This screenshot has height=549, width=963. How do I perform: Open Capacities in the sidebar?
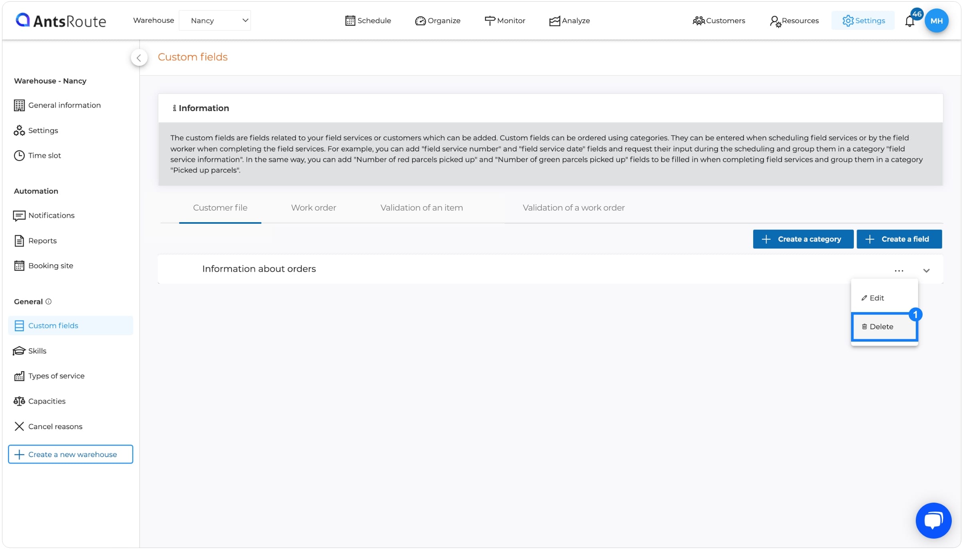point(40,401)
